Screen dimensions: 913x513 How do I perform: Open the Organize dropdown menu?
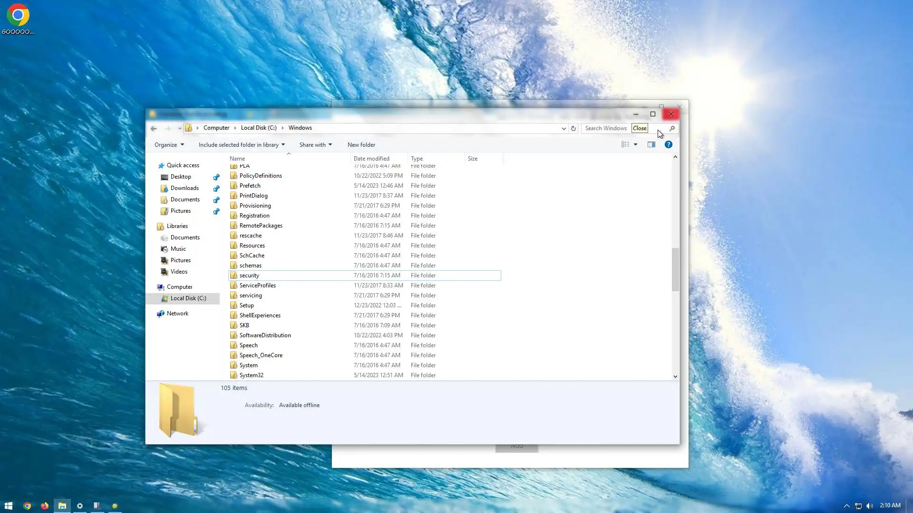tap(169, 145)
